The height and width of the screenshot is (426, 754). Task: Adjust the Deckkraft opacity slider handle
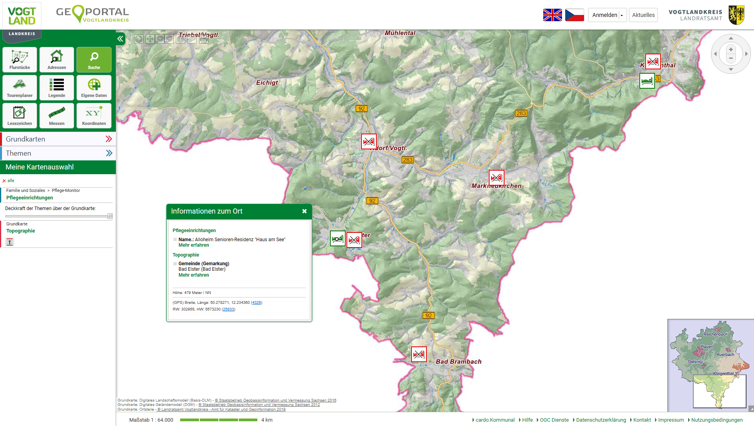(110, 216)
